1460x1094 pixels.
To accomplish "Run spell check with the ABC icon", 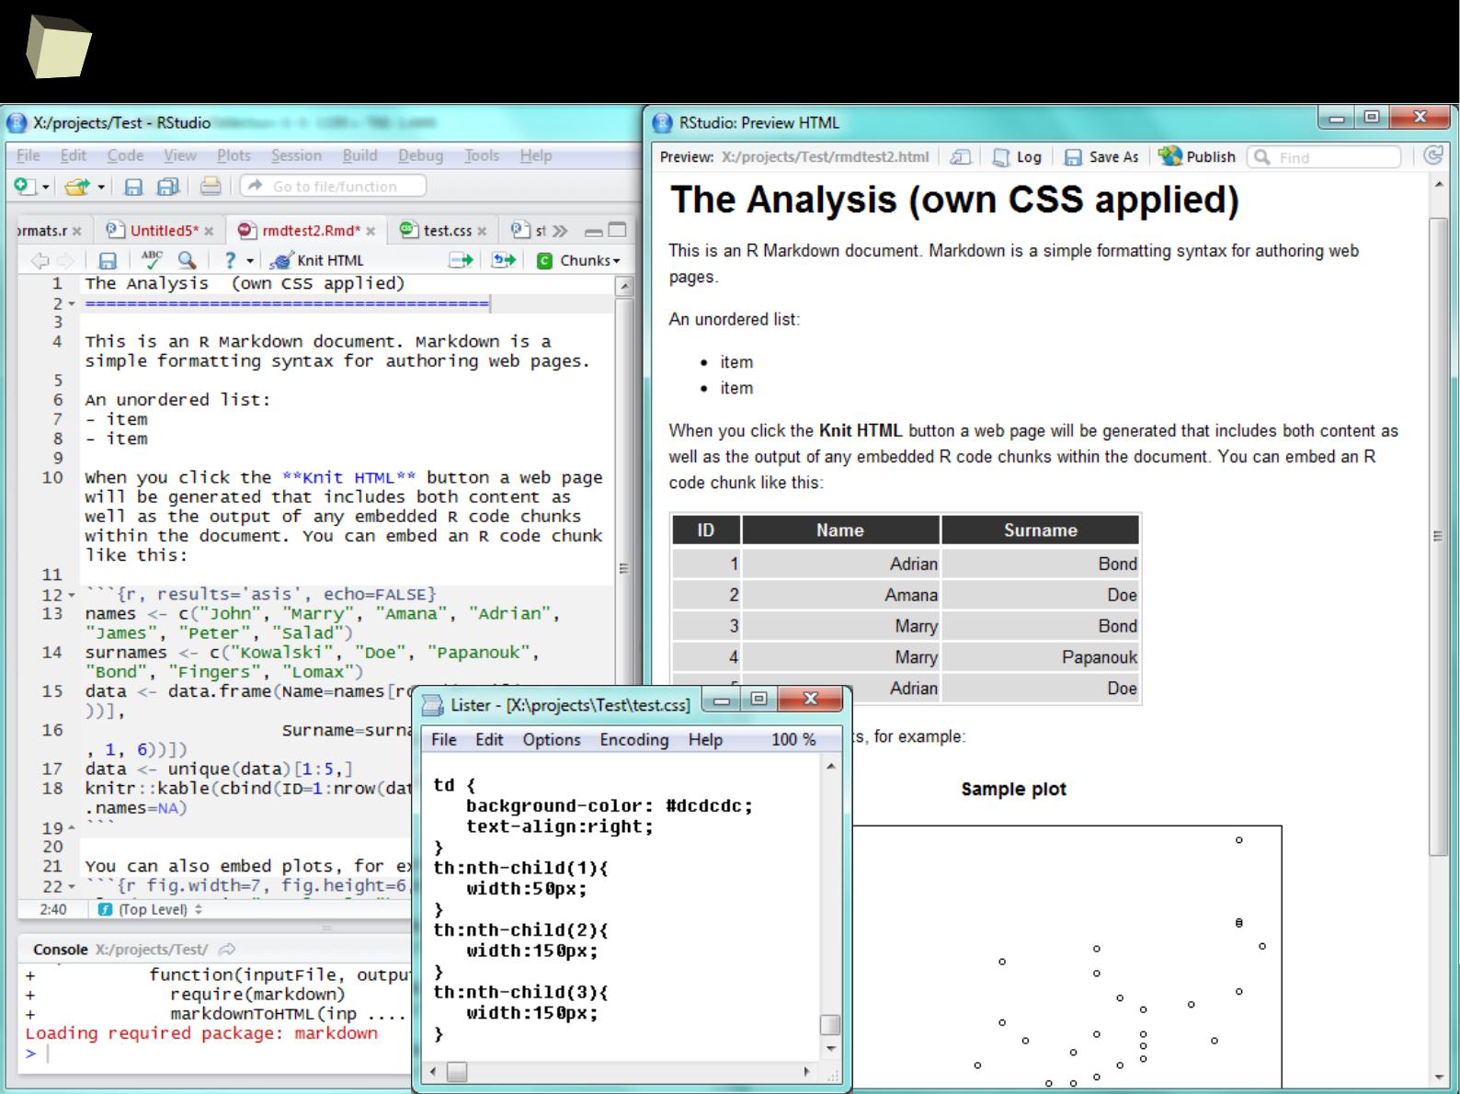I will 152,260.
